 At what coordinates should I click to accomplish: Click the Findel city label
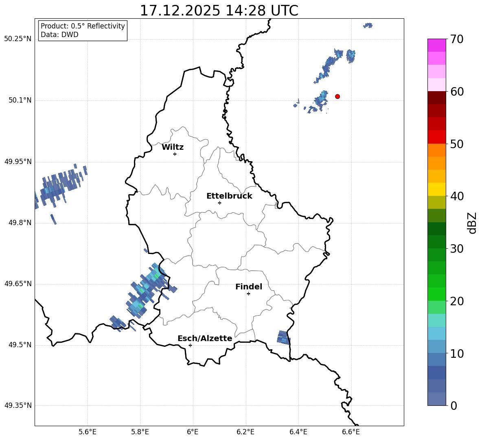click(x=249, y=287)
